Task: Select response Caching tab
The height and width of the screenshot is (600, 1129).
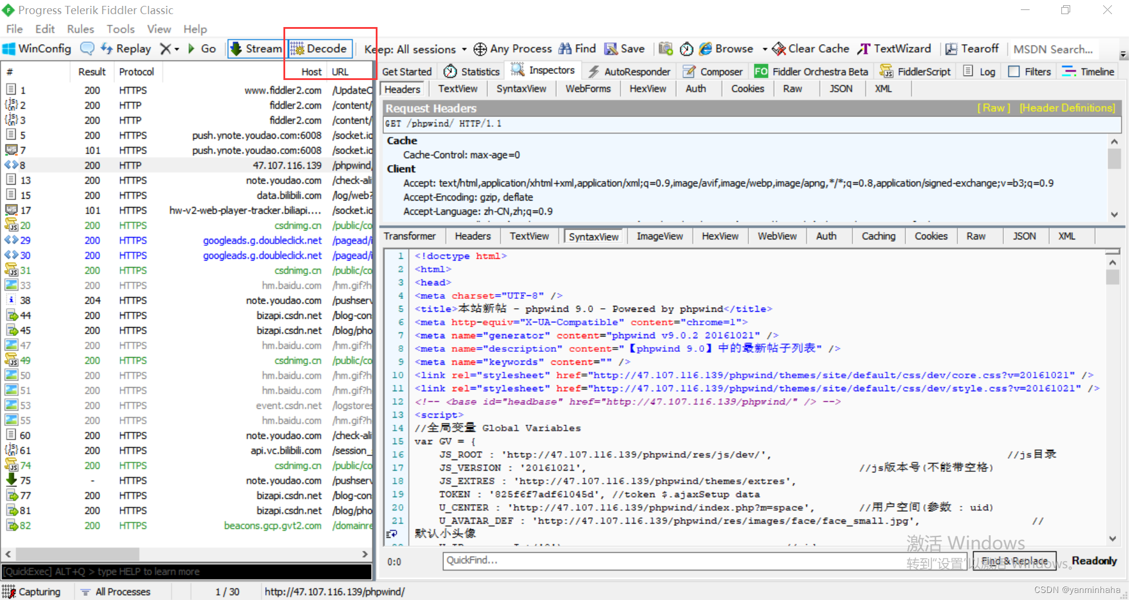Action: 879,236
